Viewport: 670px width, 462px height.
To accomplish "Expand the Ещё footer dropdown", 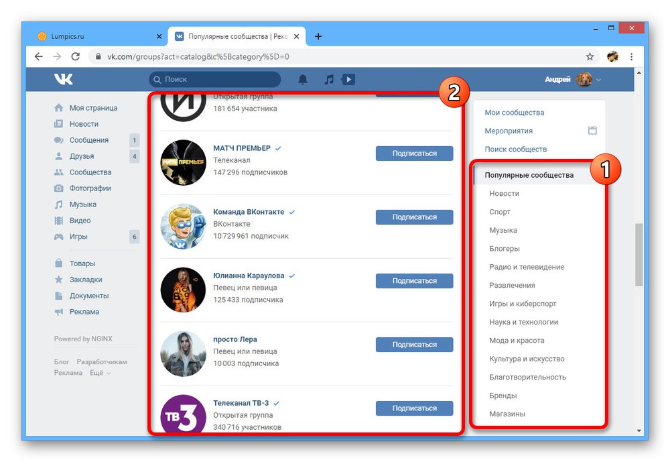I will [x=100, y=373].
